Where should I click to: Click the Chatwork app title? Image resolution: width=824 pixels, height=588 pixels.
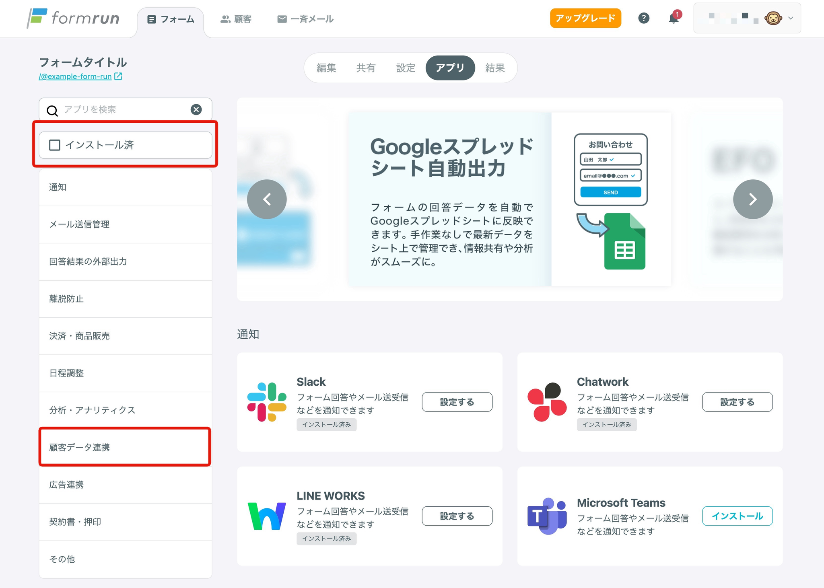[x=603, y=382]
